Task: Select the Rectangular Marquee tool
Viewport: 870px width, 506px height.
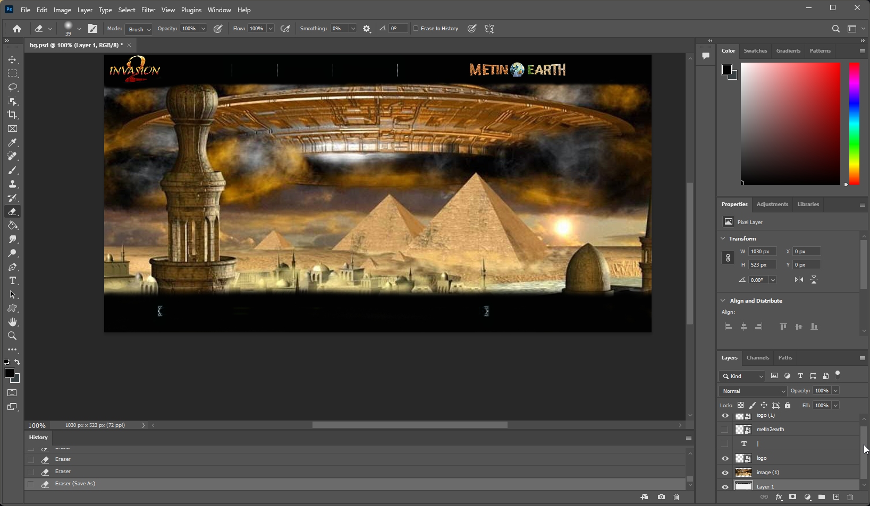Action: pos(12,74)
